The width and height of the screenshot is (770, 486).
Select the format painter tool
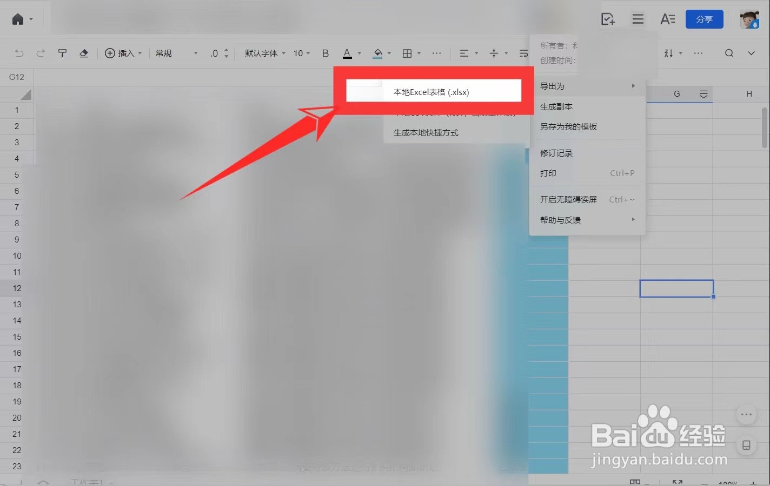(x=63, y=53)
